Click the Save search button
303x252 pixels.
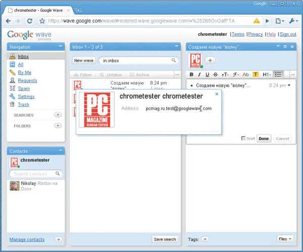pos(165,239)
